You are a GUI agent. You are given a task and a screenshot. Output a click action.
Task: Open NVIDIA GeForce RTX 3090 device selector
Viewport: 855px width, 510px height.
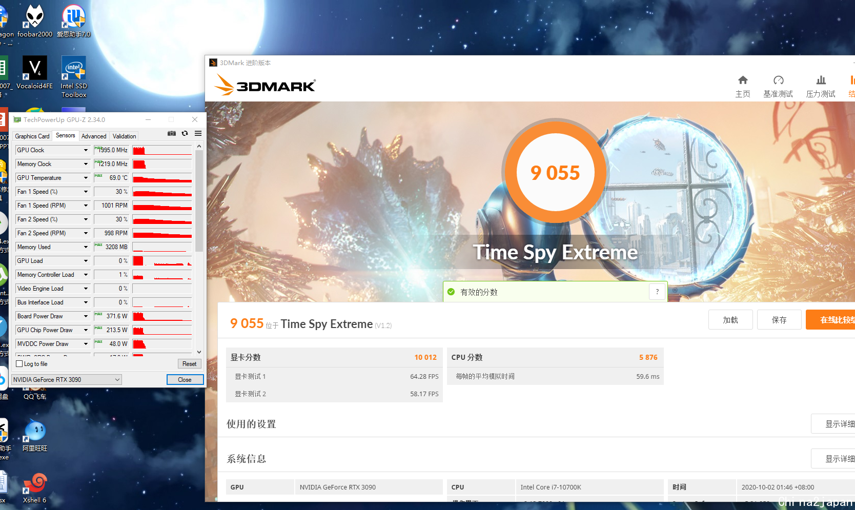pyautogui.click(x=67, y=380)
